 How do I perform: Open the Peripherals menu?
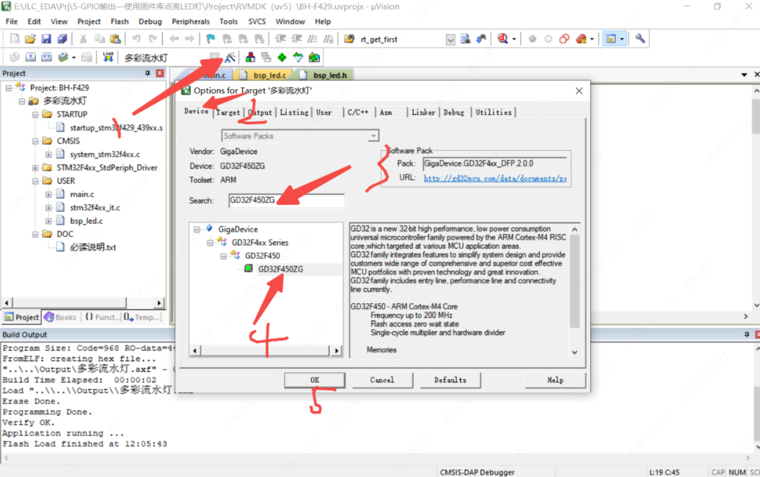[x=191, y=21]
